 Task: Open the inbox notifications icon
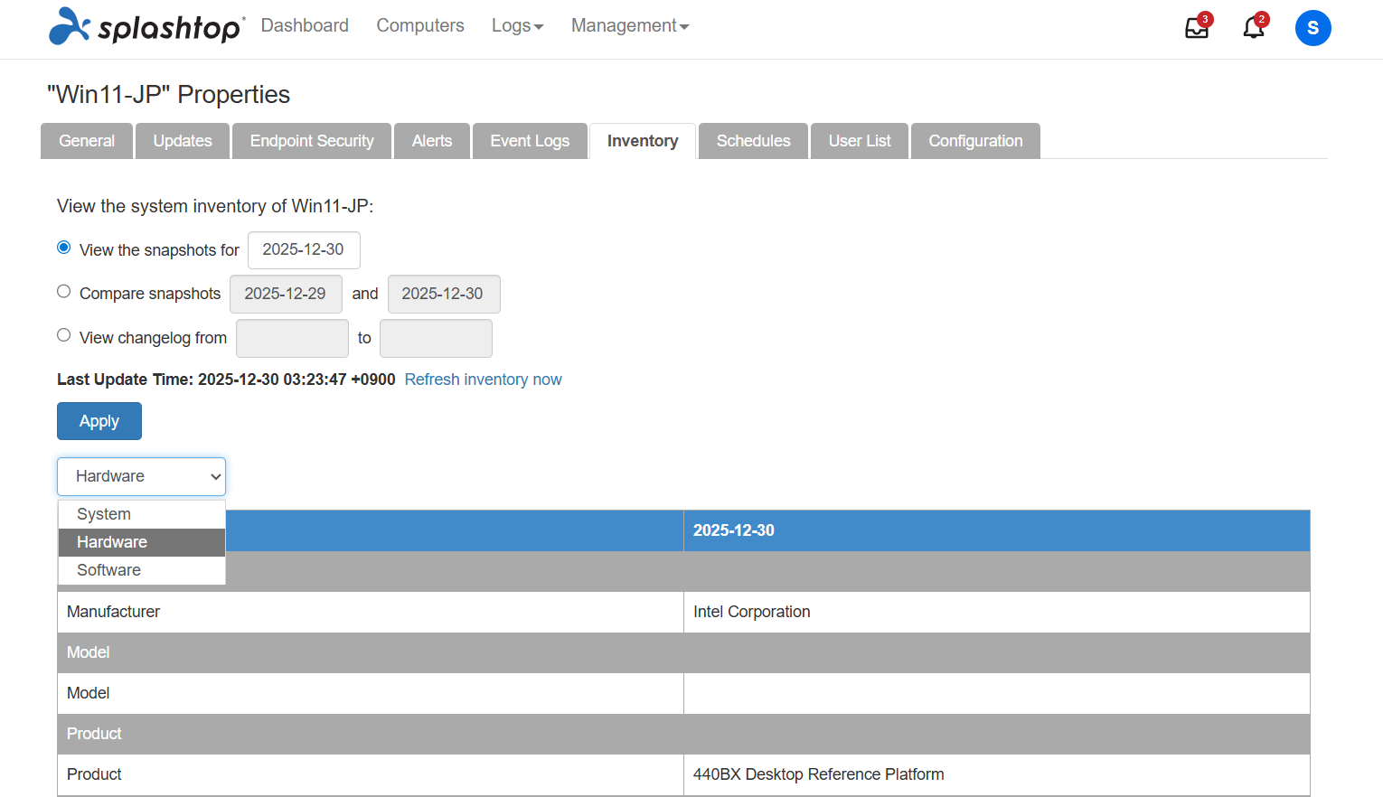point(1197,28)
